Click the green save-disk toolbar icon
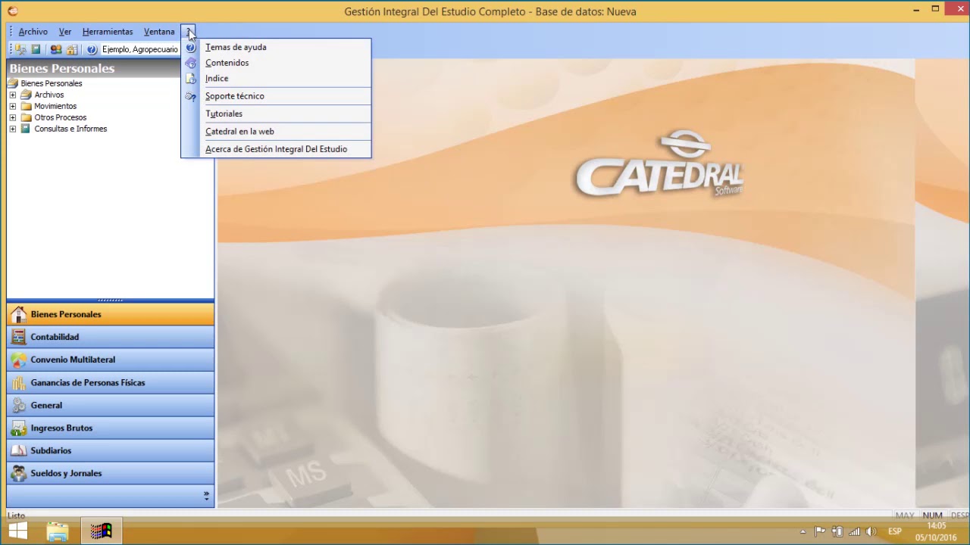Screen dimensions: 970x545 tap(36, 49)
